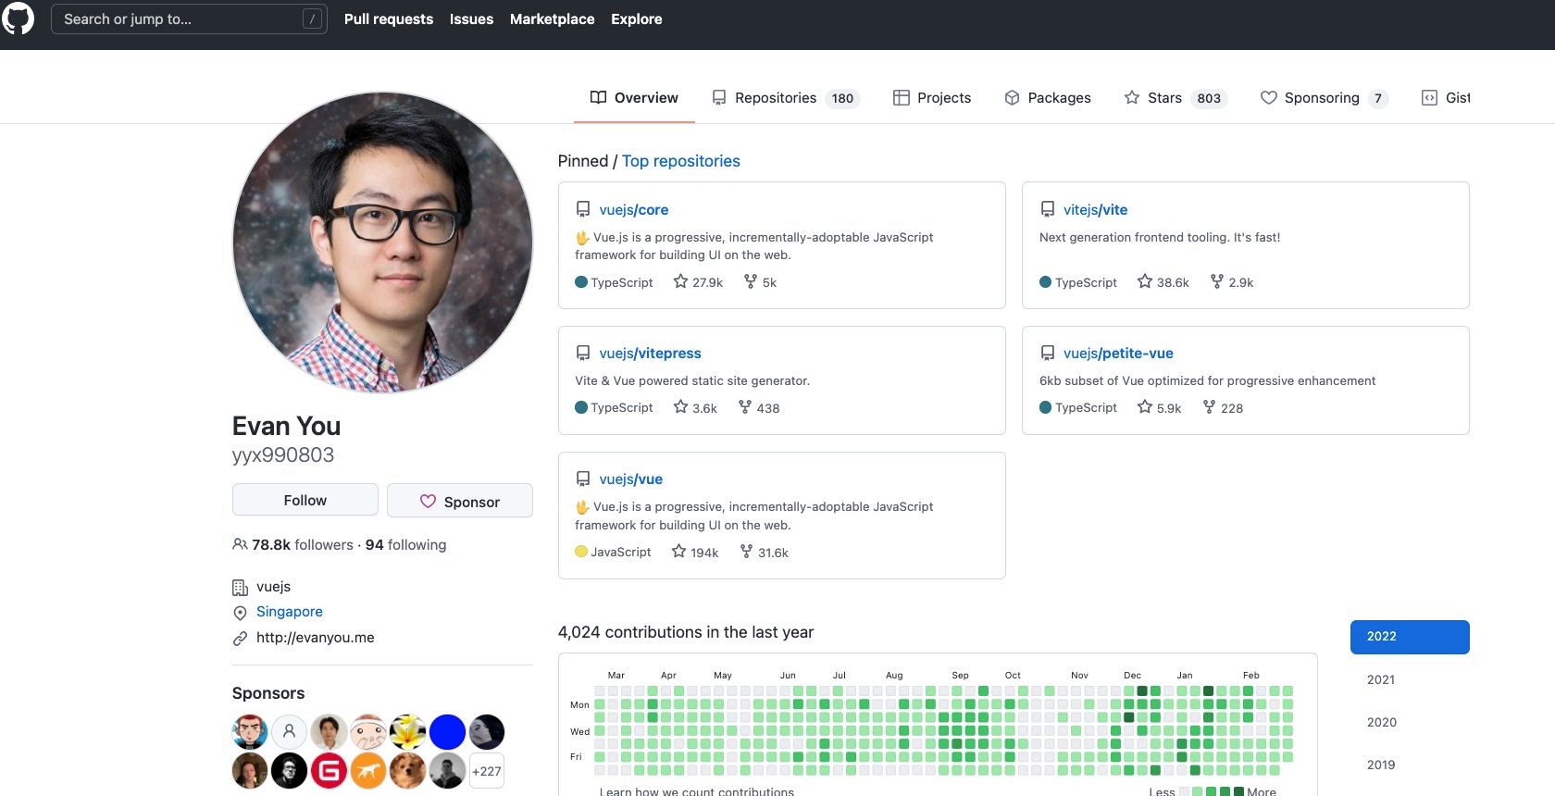Click the 194k stars count on vuejs/vue
The width and height of the screenshot is (1555, 796).
tap(695, 553)
